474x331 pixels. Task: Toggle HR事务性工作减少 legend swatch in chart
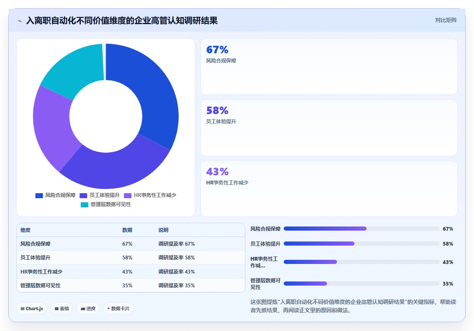coord(127,196)
